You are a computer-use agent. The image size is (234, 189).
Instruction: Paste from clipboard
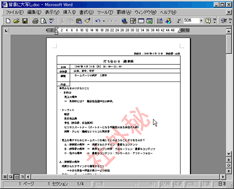(79, 21)
